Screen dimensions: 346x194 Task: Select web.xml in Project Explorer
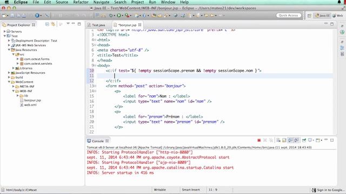(30, 105)
